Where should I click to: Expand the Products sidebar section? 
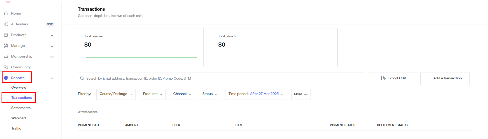coord(52,35)
